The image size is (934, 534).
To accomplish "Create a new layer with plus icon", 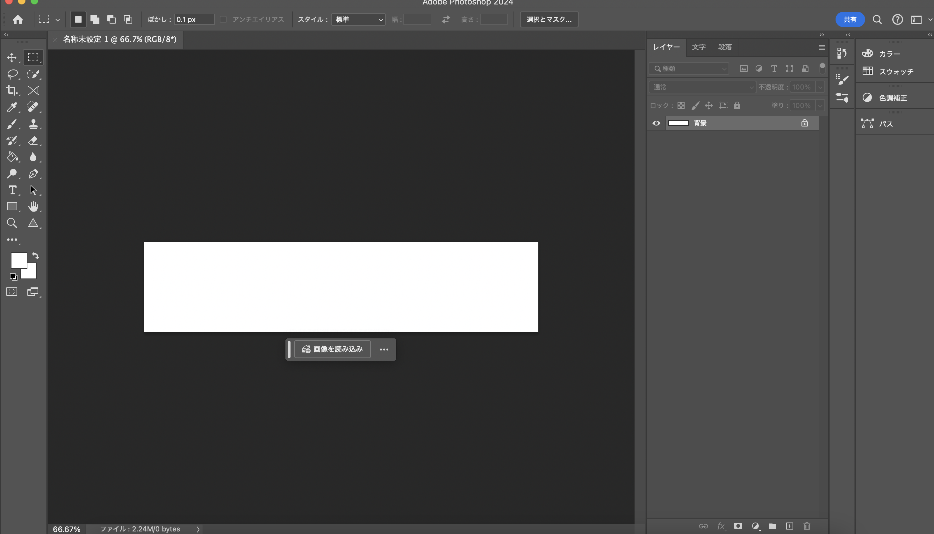I will (x=790, y=526).
